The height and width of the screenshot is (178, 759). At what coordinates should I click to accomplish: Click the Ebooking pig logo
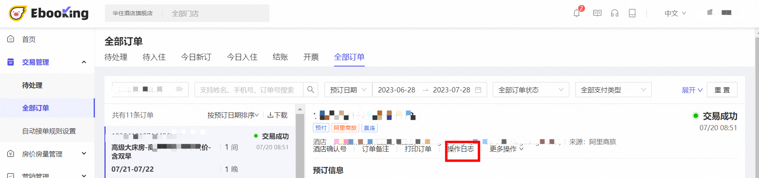[x=17, y=13]
